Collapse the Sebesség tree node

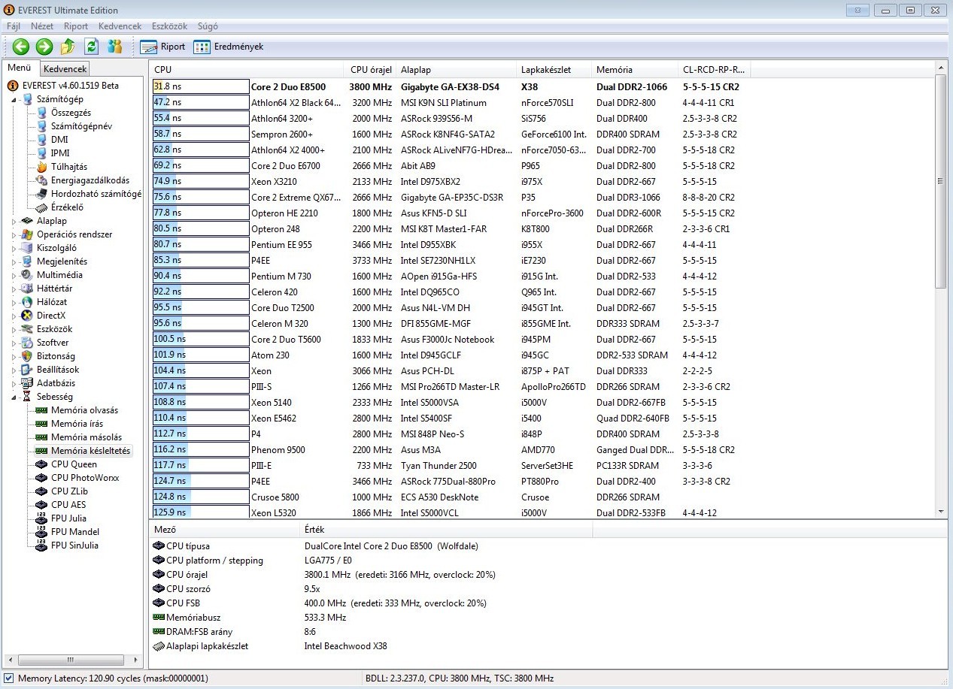(x=14, y=397)
